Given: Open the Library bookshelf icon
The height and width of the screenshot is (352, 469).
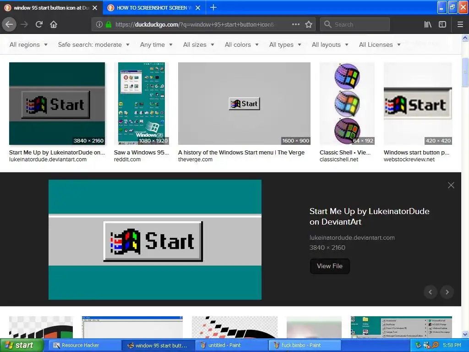Looking at the screenshot, I should point(428,24).
